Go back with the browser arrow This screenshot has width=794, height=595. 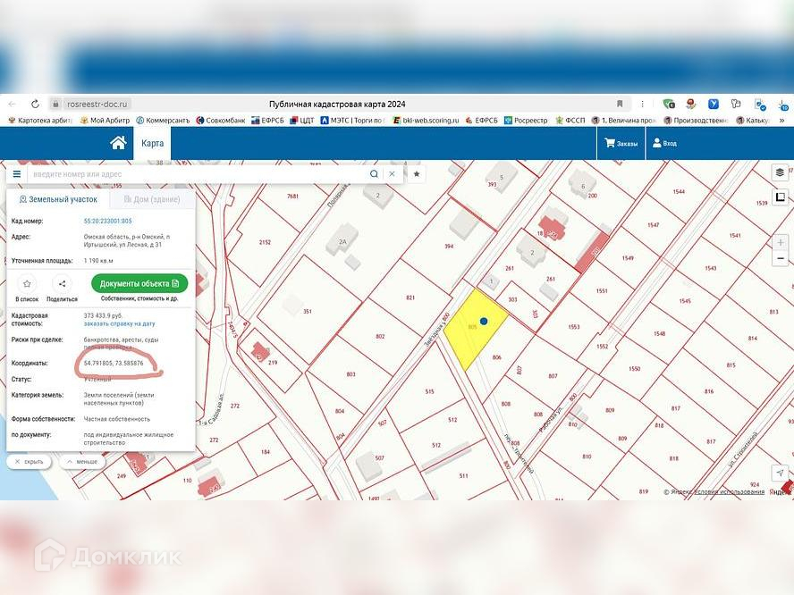13,104
